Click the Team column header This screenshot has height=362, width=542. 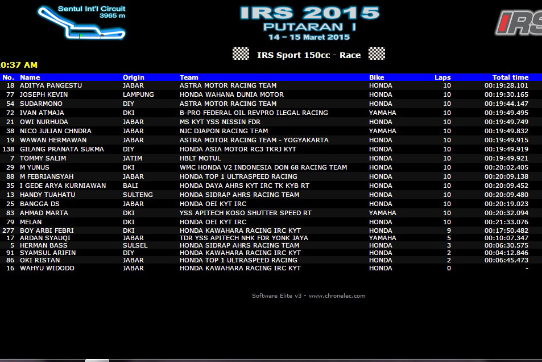click(189, 77)
